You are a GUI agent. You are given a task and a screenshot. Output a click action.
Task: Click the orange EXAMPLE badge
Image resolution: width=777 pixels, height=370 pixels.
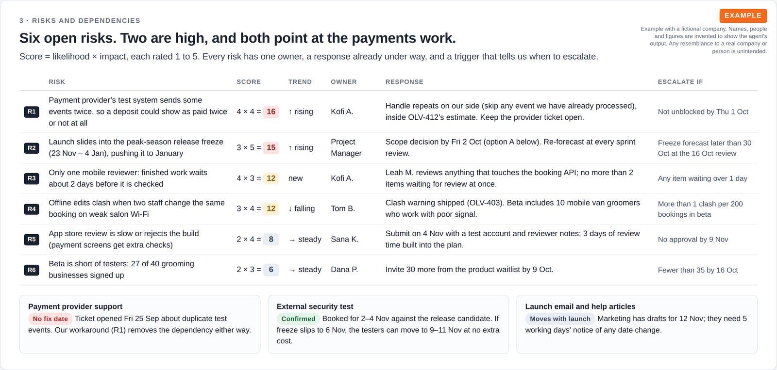[x=743, y=16]
